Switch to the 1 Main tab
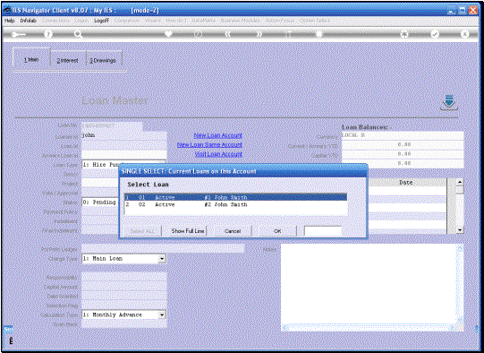The width and height of the screenshot is (484, 353). pyautogui.click(x=31, y=59)
